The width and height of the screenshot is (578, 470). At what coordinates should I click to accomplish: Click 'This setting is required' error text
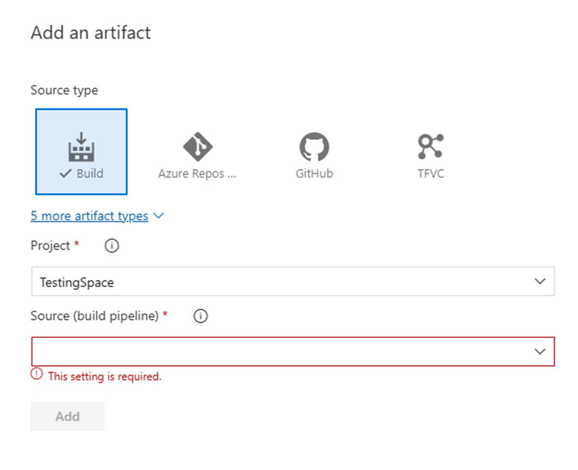tap(105, 376)
